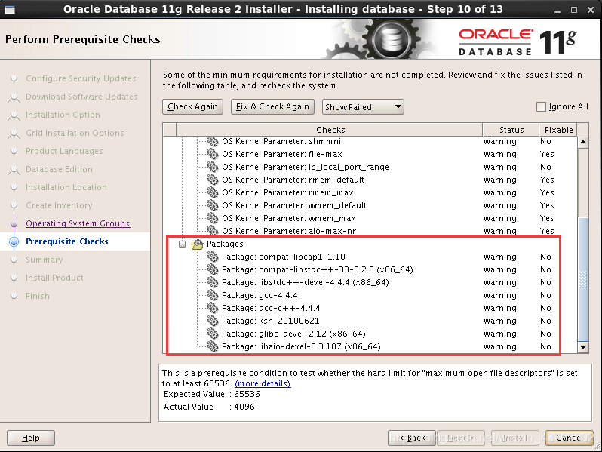602x452 pixels.
Task: Select the Finish step in the sidebar
Action: click(x=38, y=296)
